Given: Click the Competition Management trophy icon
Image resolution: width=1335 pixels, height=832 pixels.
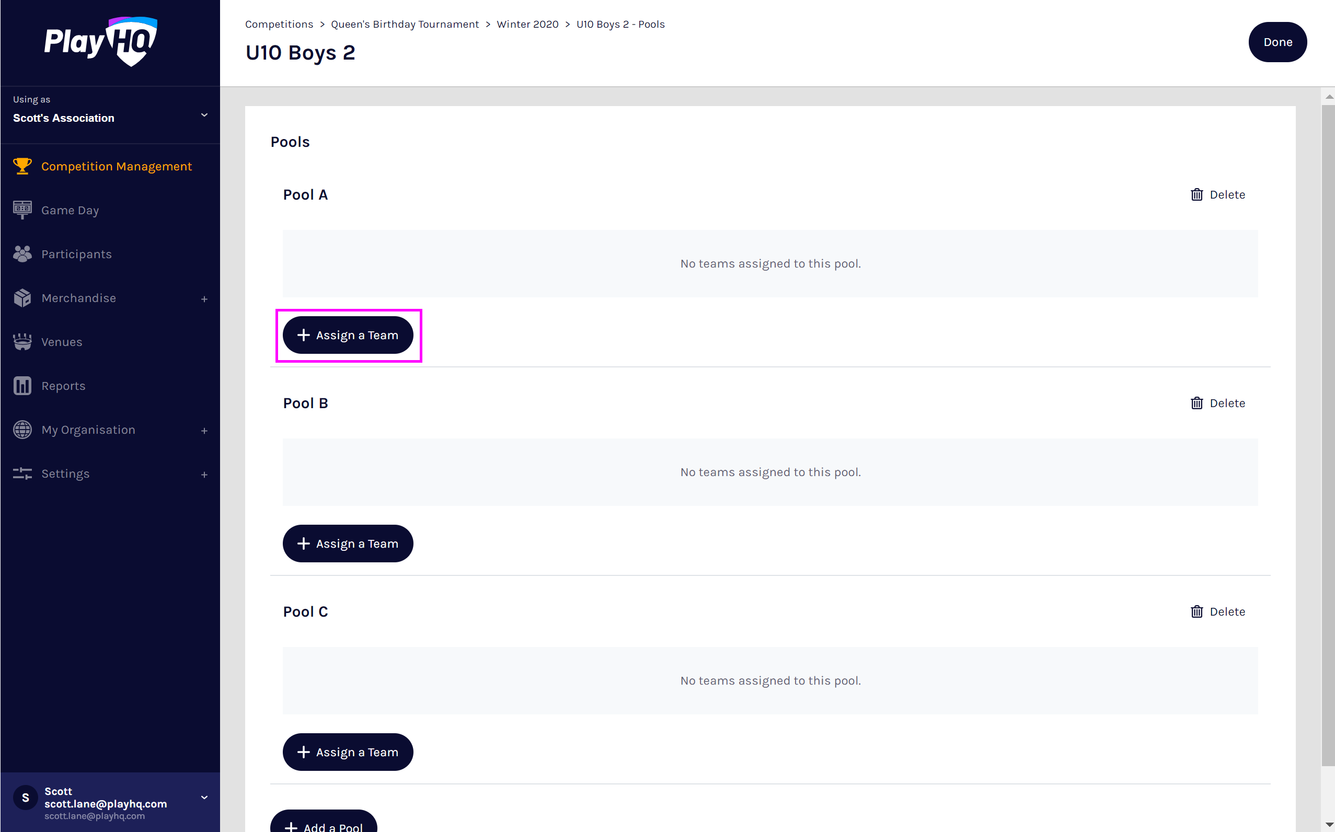Looking at the screenshot, I should click(x=22, y=166).
